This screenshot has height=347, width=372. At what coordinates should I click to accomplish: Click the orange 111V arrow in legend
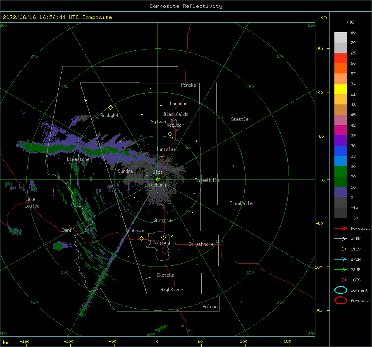(341, 249)
